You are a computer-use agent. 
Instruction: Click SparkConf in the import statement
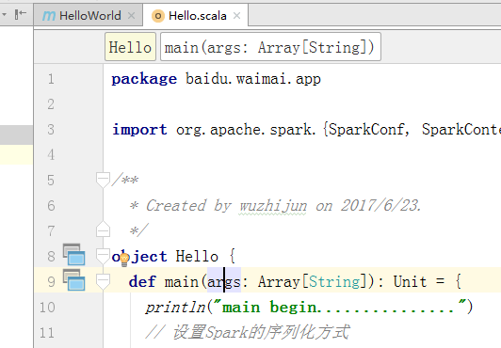point(366,129)
